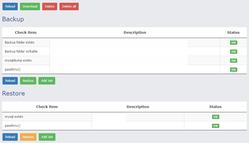Reload the Backup checks section

(10, 81)
